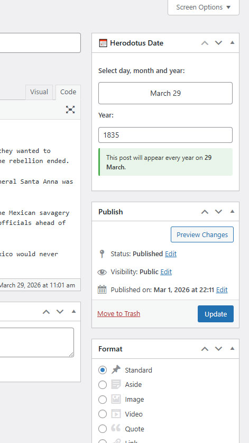Switch to the Visual editor tab
Viewport: 249px width, 443px height.
[x=39, y=92]
